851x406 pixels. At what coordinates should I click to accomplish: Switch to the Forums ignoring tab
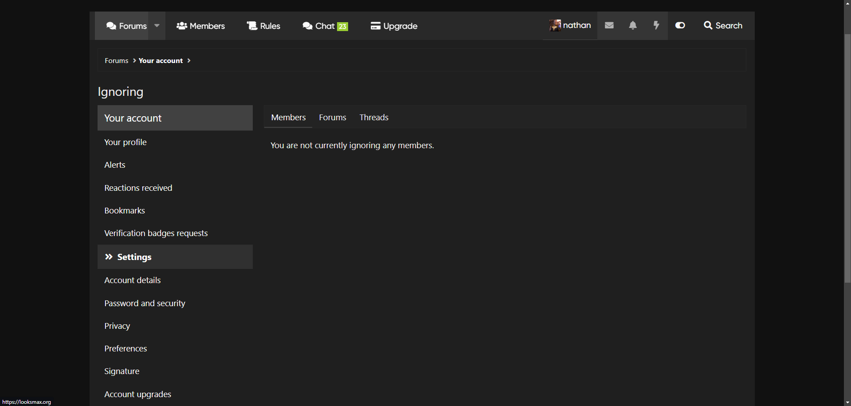click(x=332, y=117)
